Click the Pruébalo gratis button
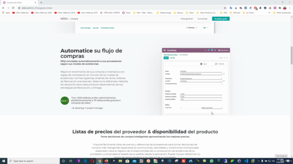The width and height of the screenshot is (293, 164). [221, 19]
